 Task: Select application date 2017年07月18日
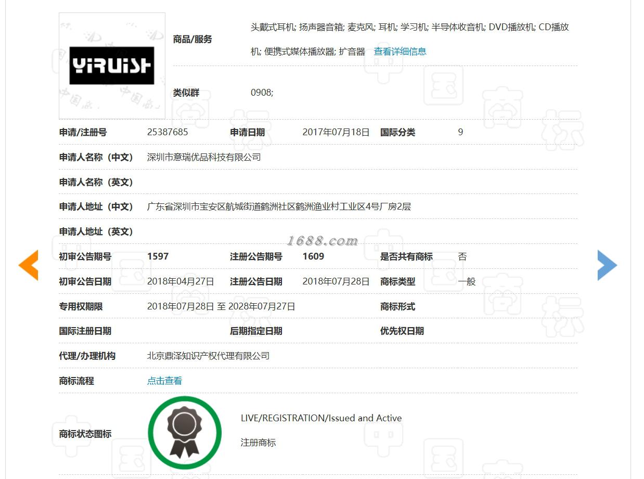pos(336,132)
